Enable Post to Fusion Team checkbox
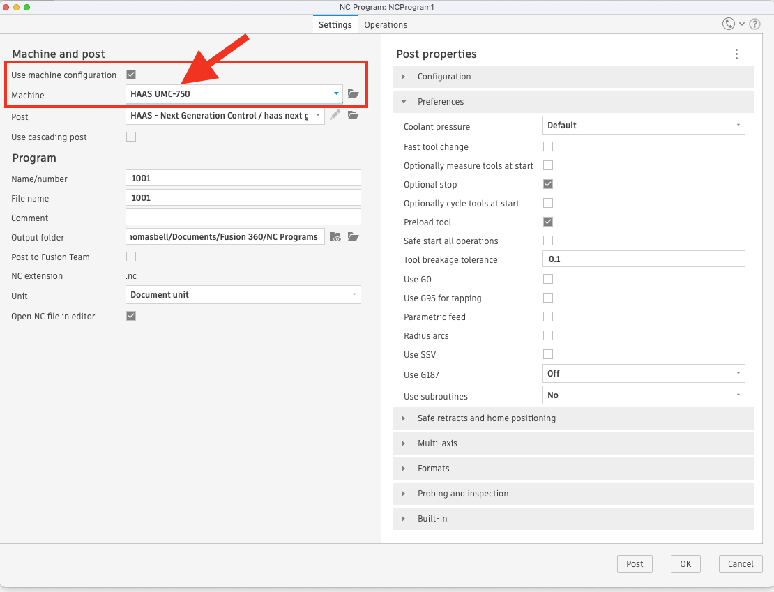This screenshot has height=592, width=774. point(131,257)
